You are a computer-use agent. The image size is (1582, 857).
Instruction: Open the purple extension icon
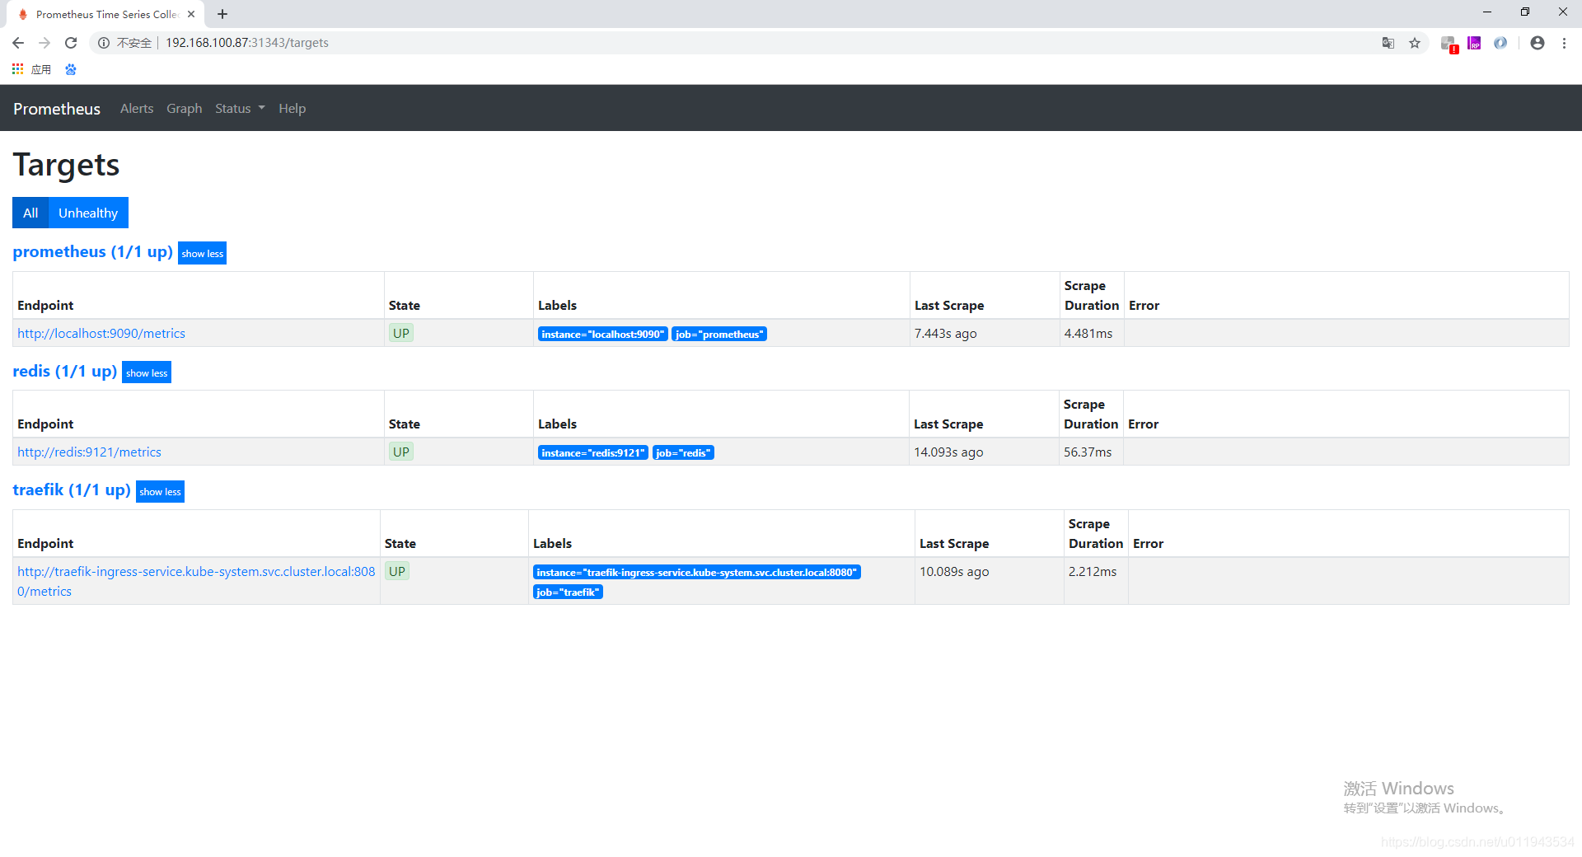coord(1474,43)
